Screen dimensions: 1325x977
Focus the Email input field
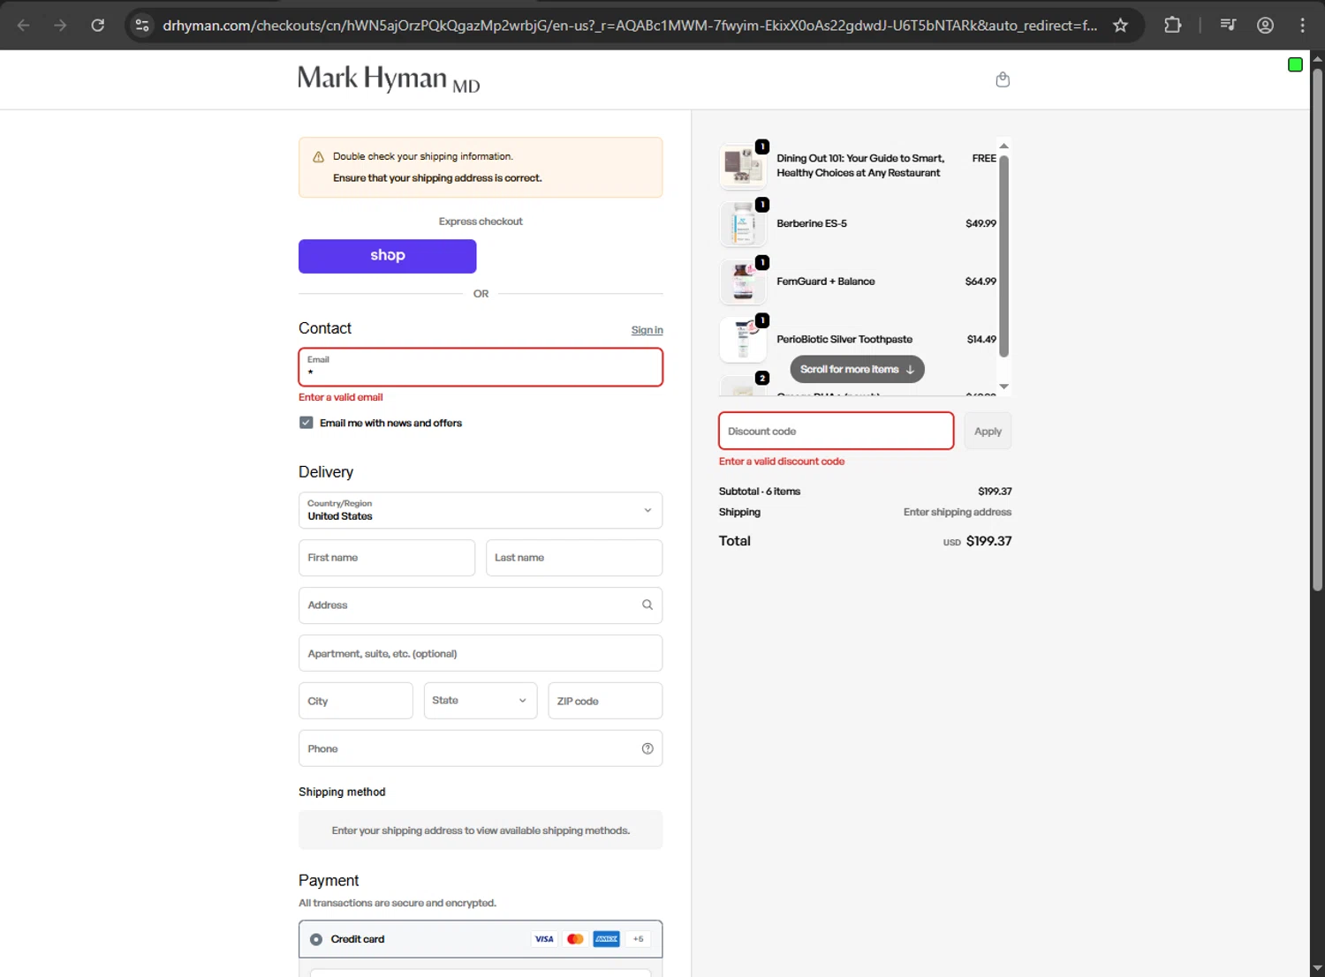481,367
